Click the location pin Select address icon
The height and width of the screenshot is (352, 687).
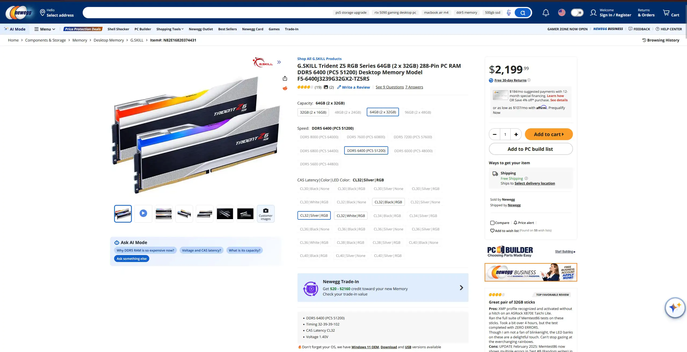pyautogui.click(x=42, y=13)
